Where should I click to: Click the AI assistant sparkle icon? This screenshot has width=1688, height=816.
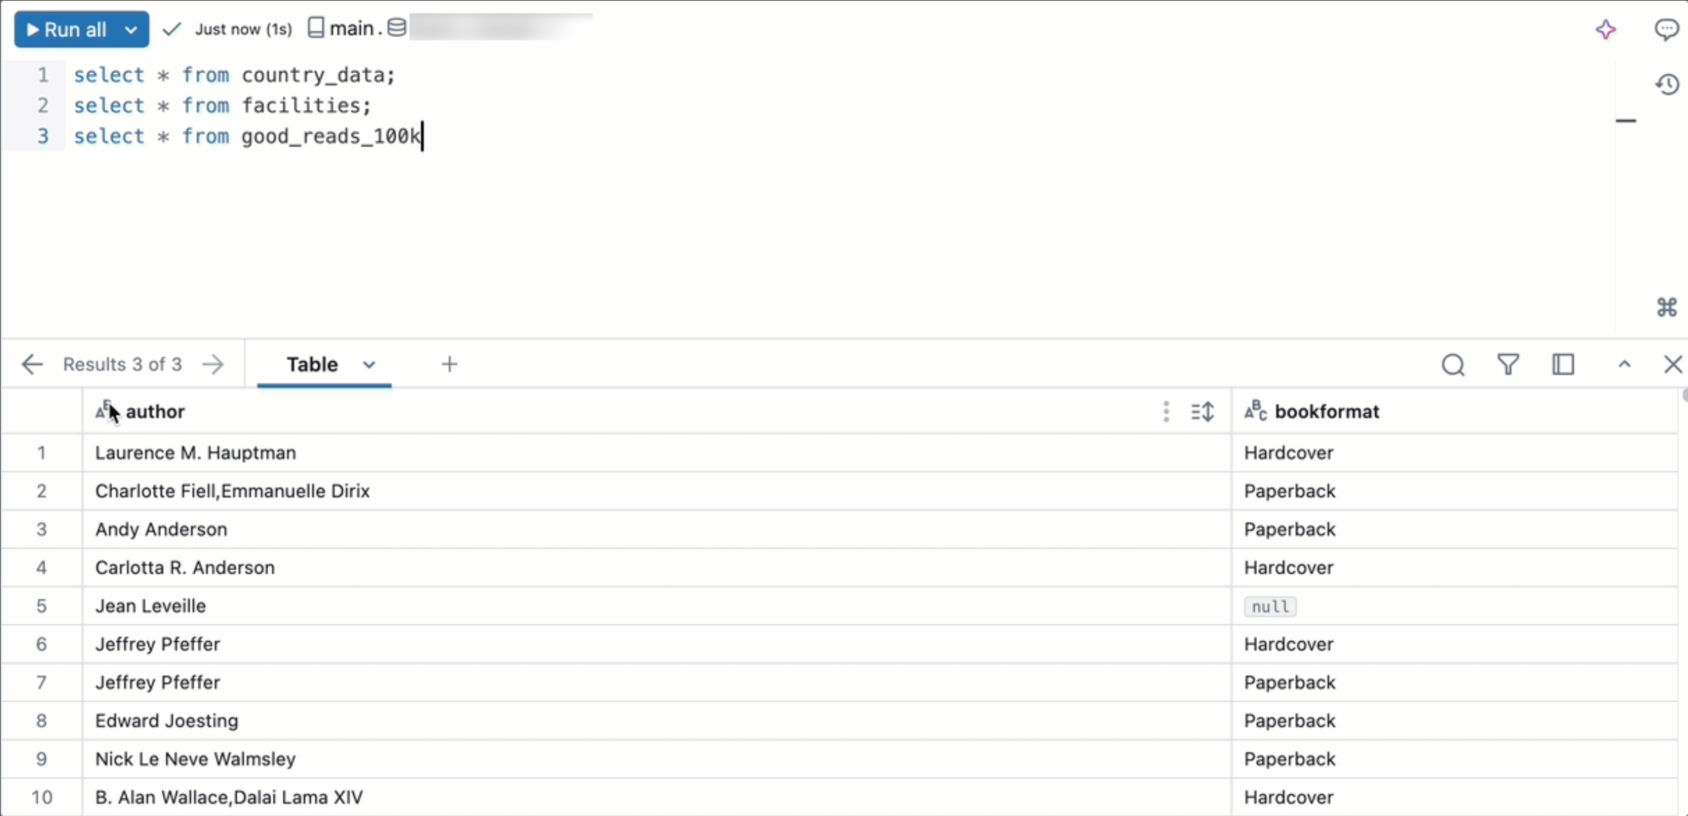pos(1604,29)
